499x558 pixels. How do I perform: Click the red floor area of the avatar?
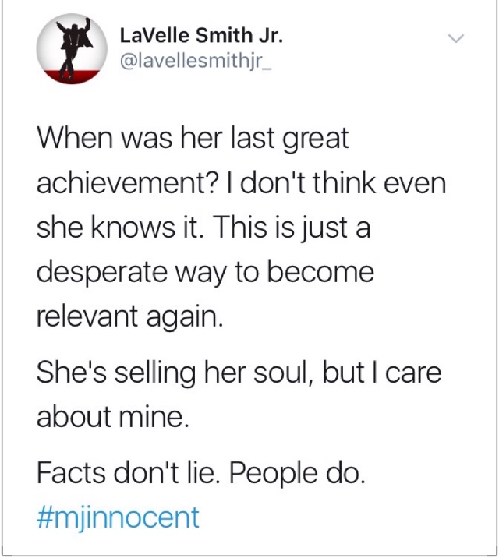coord(72,76)
